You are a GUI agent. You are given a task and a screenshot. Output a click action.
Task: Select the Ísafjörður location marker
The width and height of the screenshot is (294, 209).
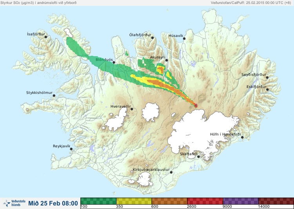45,37
